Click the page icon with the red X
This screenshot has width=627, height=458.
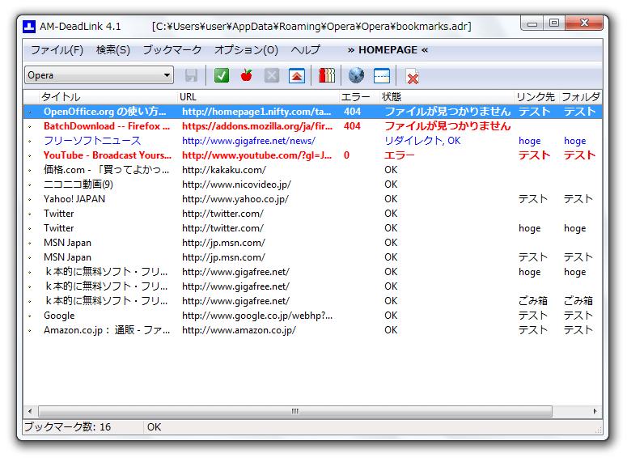point(412,76)
